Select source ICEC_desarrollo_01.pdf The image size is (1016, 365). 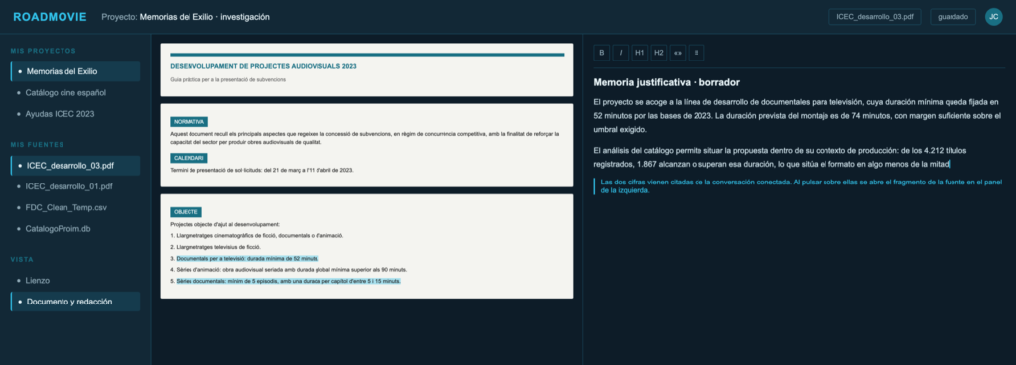click(x=75, y=186)
